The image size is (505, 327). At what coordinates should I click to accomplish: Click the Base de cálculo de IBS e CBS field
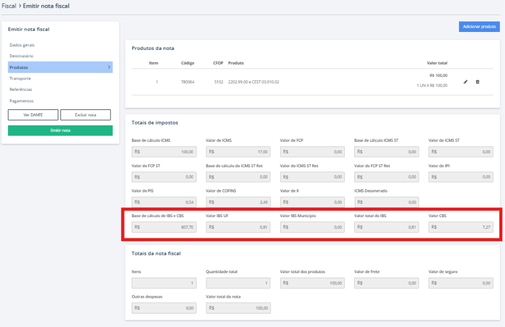(x=164, y=227)
